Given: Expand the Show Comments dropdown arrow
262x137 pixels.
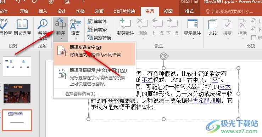Looking at the screenshot, I should pyautogui.click(x=193, y=38).
